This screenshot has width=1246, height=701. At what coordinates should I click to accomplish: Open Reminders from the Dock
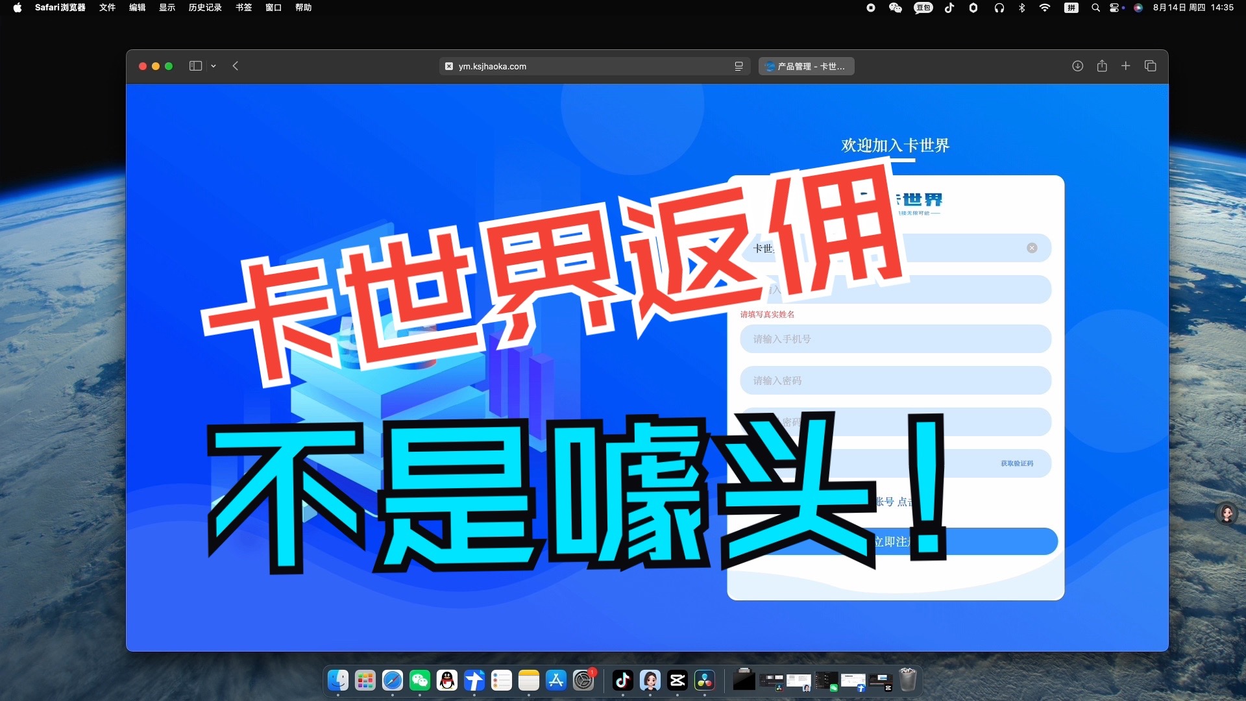[x=502, y=680]
